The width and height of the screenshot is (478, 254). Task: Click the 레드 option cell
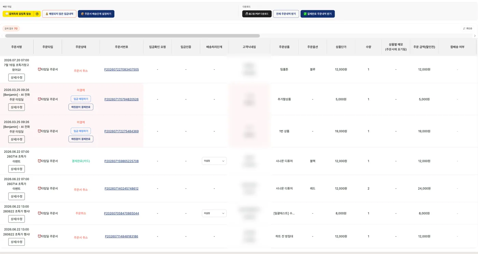(312, 188)
